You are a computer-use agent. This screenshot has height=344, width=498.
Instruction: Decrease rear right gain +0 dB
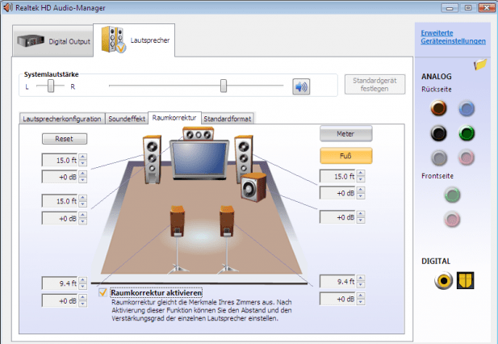[361, 302]
